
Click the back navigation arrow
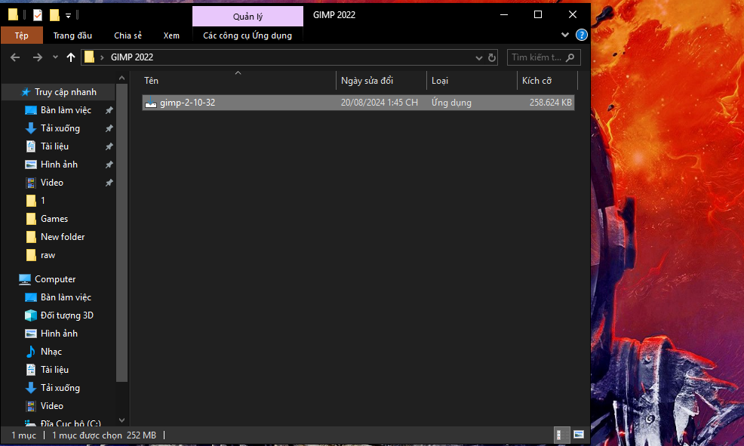(15, 57)
